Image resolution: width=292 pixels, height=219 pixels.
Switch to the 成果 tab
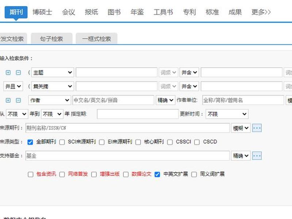click(x=235, y=12)
